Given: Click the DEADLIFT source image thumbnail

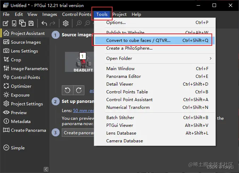Looking at the screenshot, I should [79, 62].
